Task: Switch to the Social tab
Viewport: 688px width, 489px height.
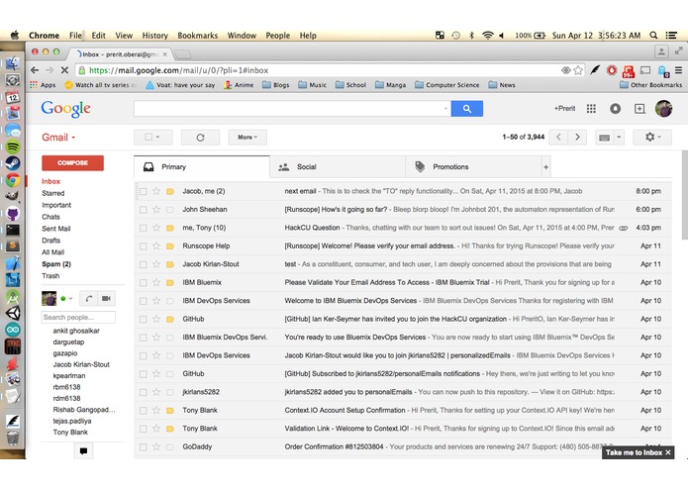Action: tap(338, 167)
